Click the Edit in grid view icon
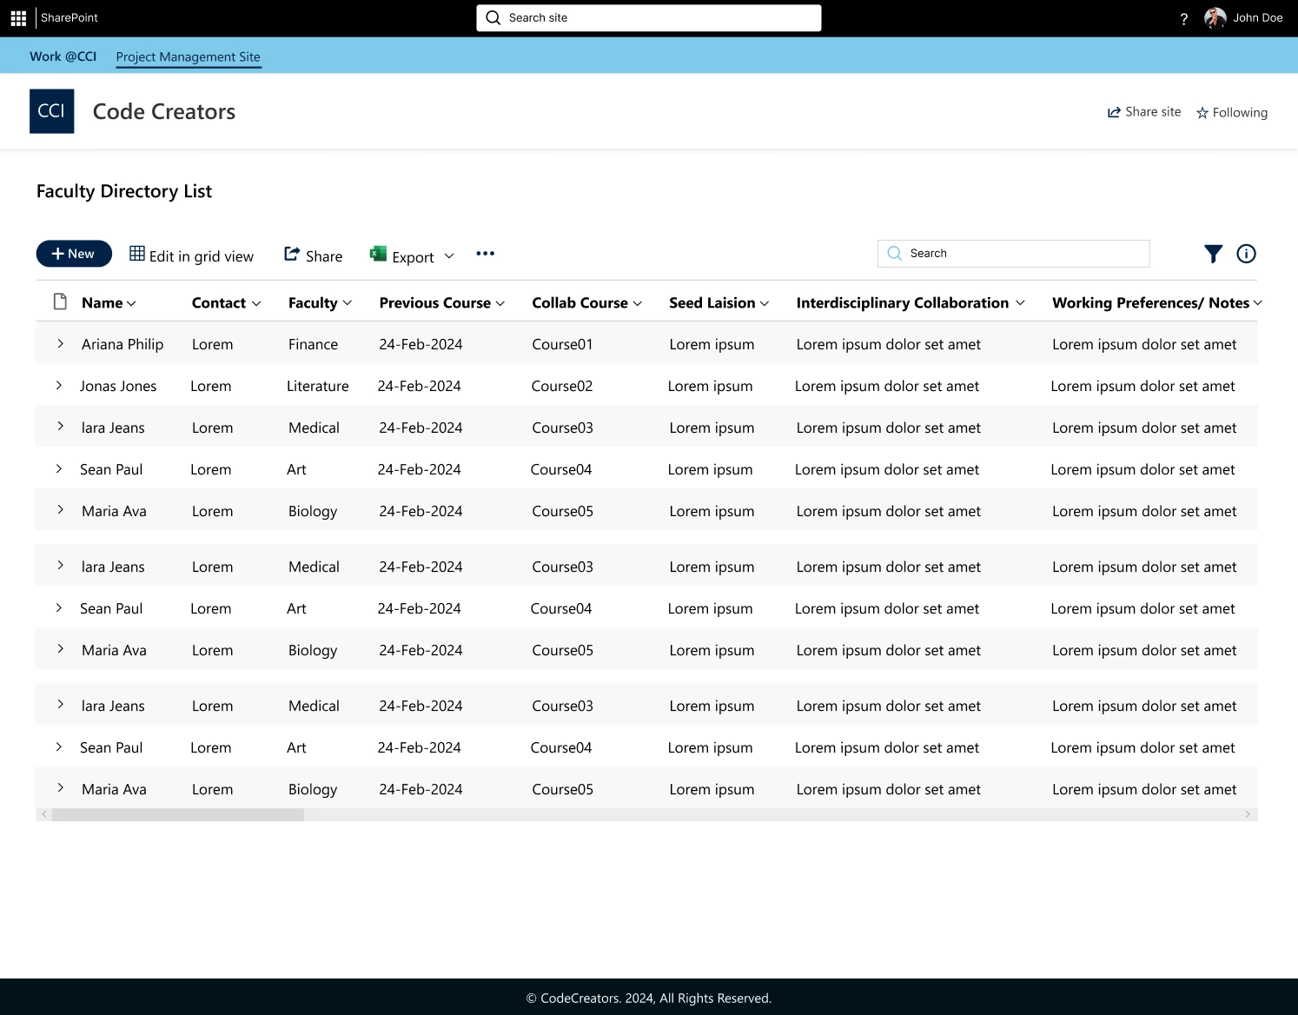 (x=136, y=254)
